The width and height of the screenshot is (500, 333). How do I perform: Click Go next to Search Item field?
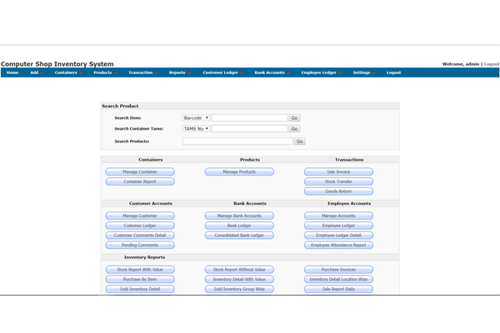pyautogui.click(x=294, y=118)
